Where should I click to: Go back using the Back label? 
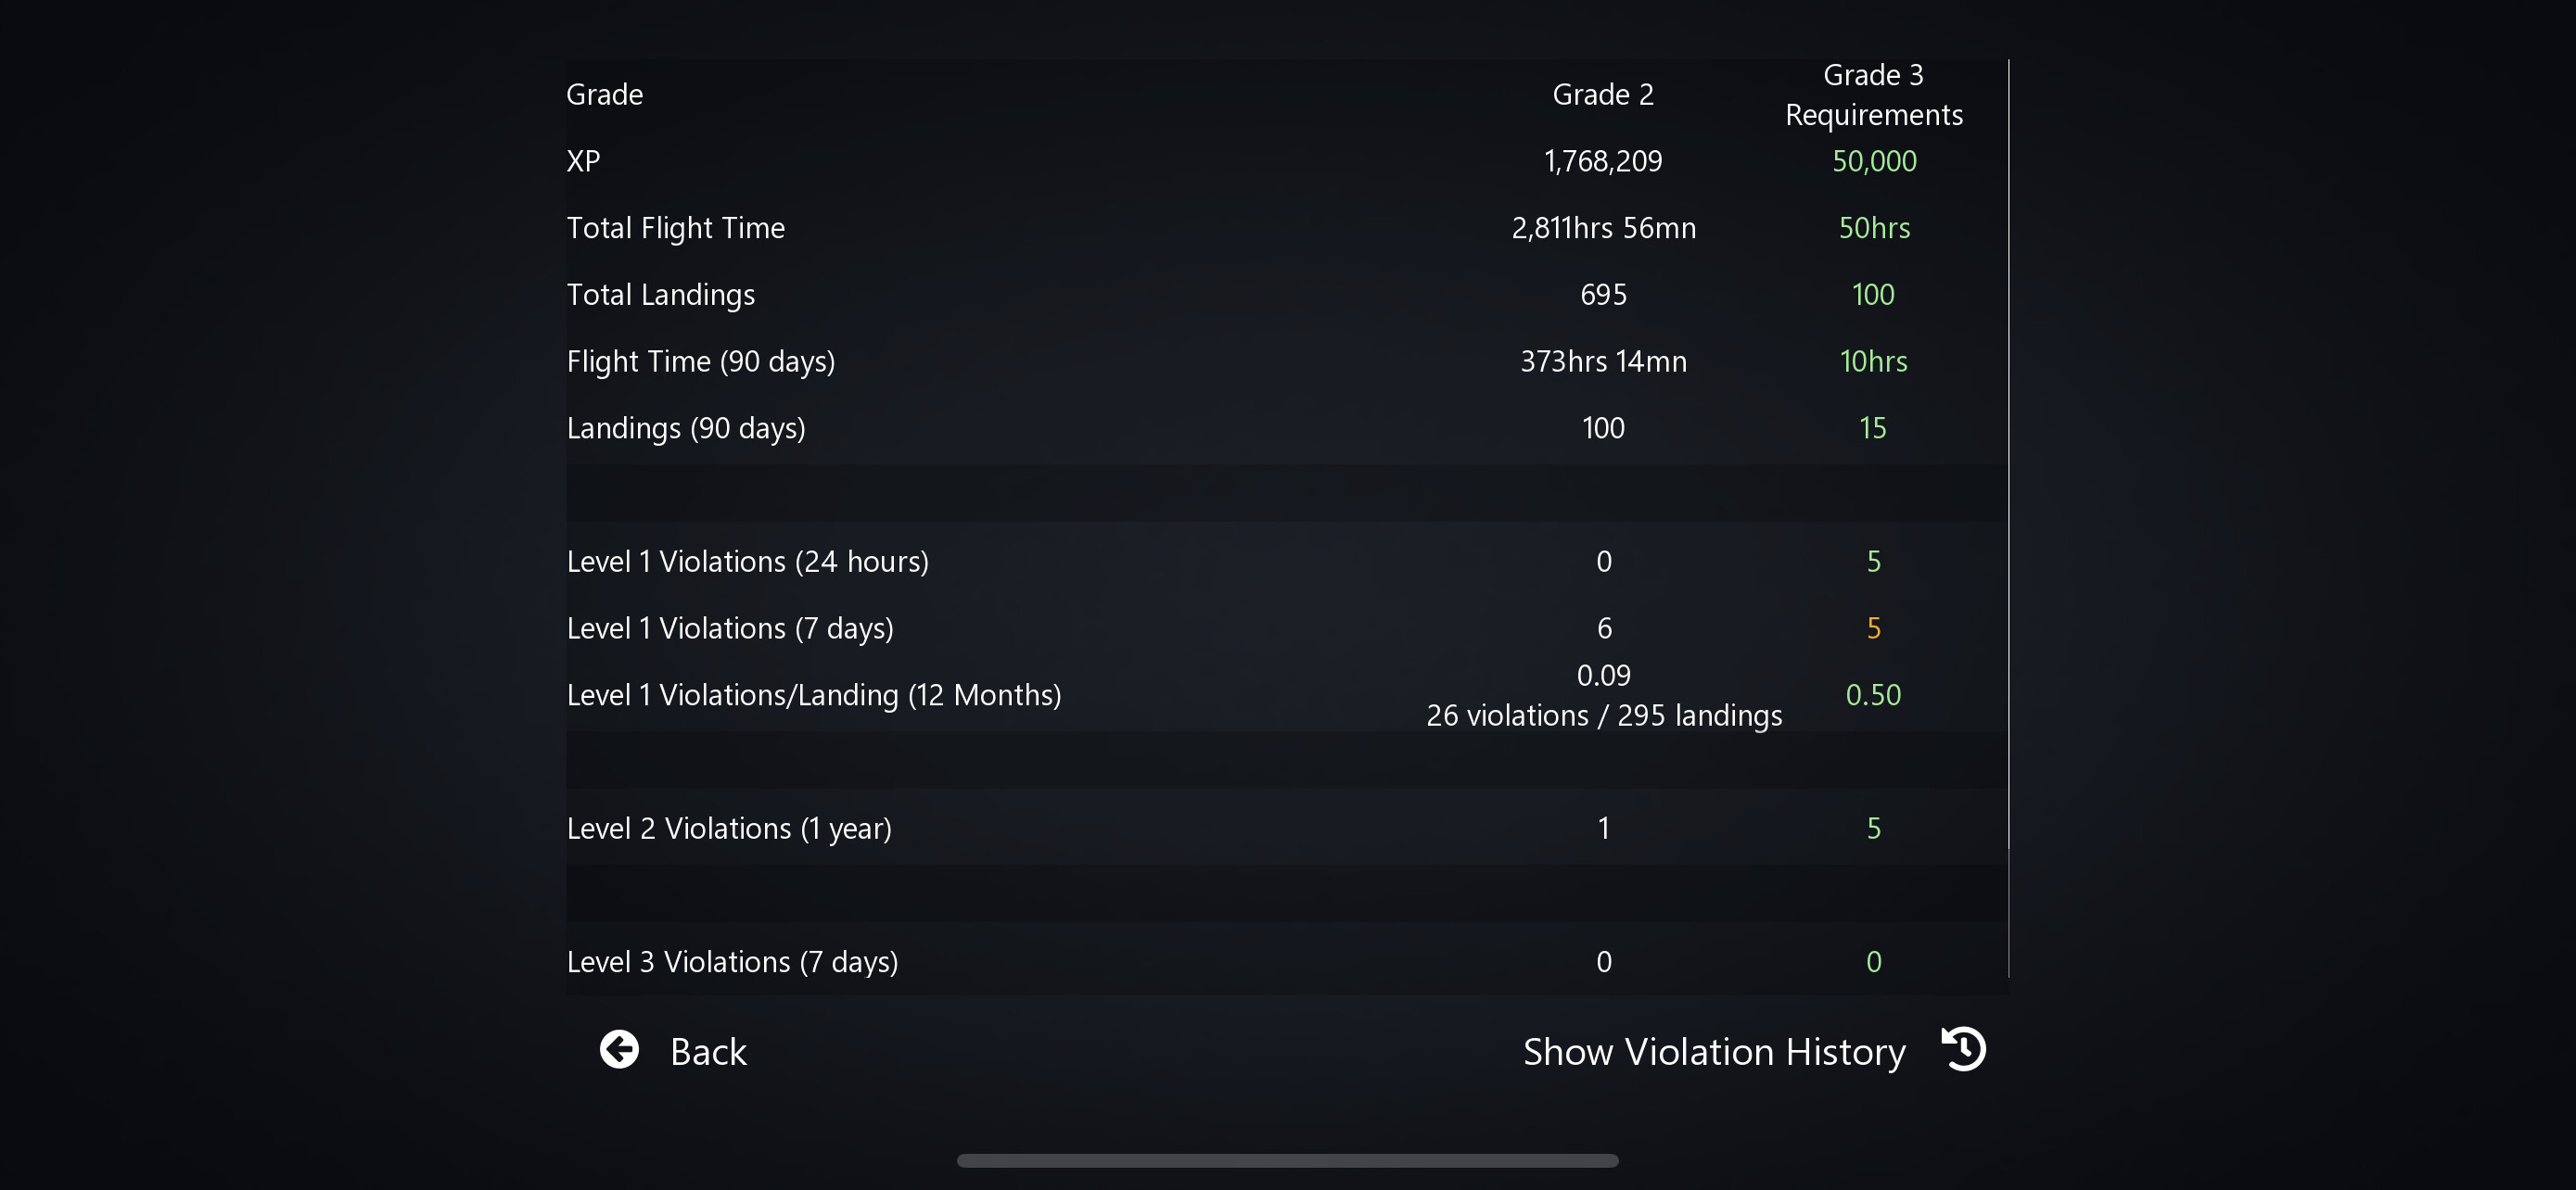[x=708, y=1052]
